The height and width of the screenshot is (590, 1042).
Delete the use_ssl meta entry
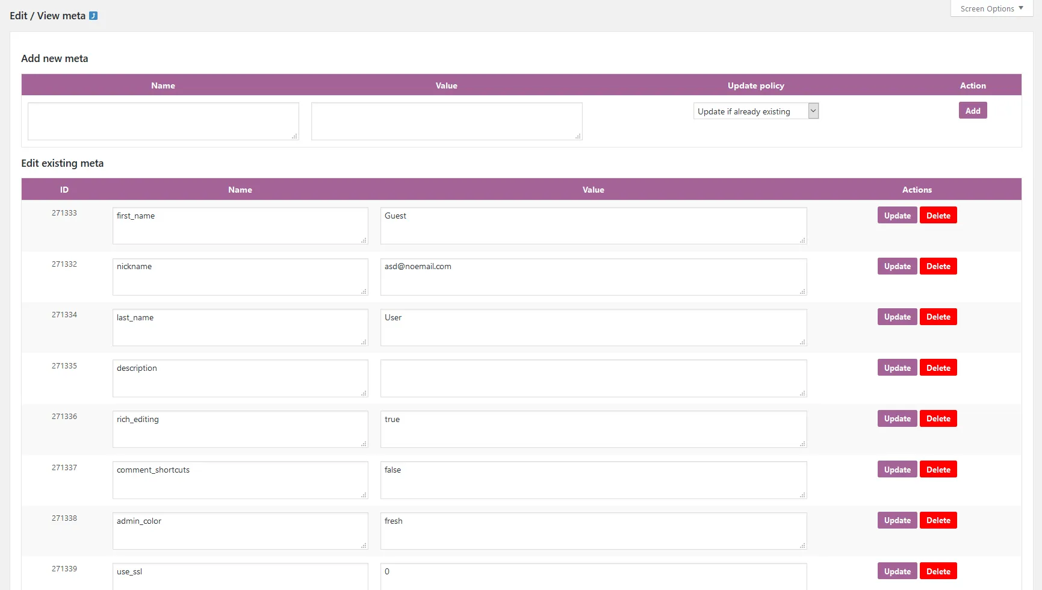938,571
